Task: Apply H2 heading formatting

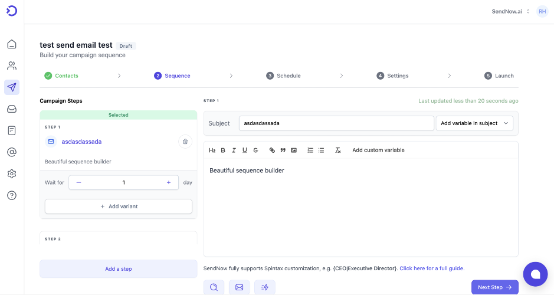Action: pos(212,150)
